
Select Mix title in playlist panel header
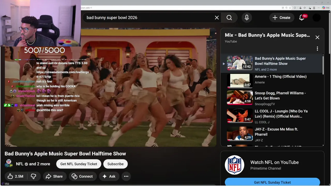[x=267, y=35]
